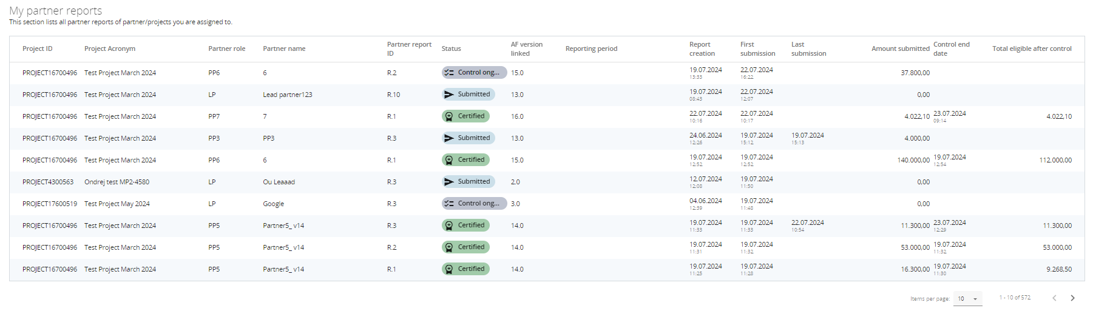Open the Items per page dropdown
Viewport: 1093px width, 311px height.
pyautogui.click(x=967, y=298)
